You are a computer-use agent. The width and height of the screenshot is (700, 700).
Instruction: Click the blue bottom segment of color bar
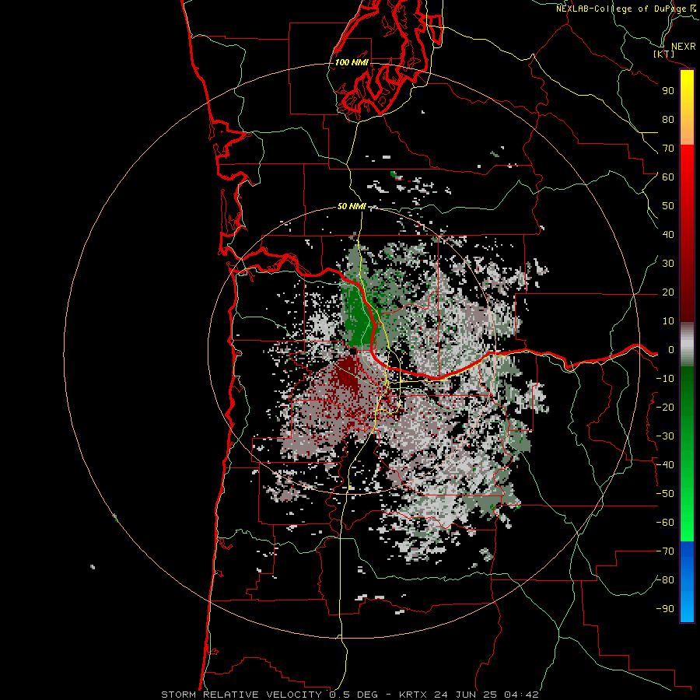687,581
